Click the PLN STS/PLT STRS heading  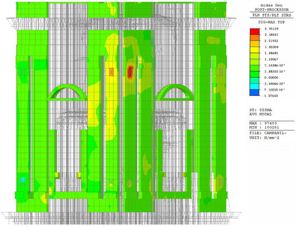[x=272, y=15]
